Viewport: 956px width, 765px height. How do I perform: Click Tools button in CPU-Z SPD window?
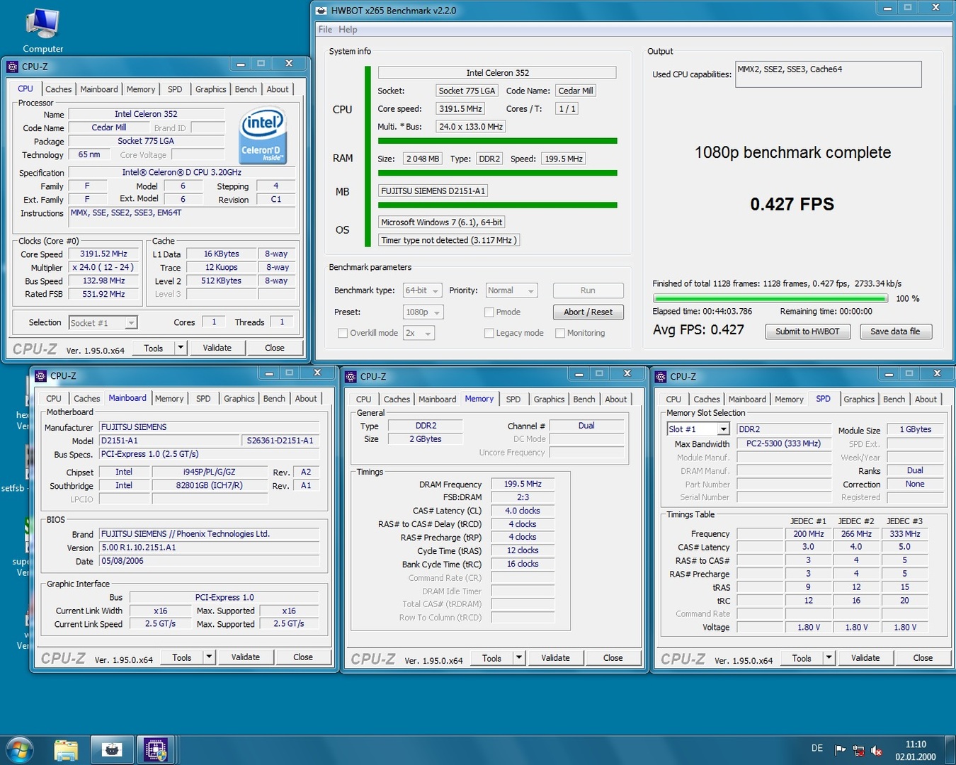coord(802,658)
